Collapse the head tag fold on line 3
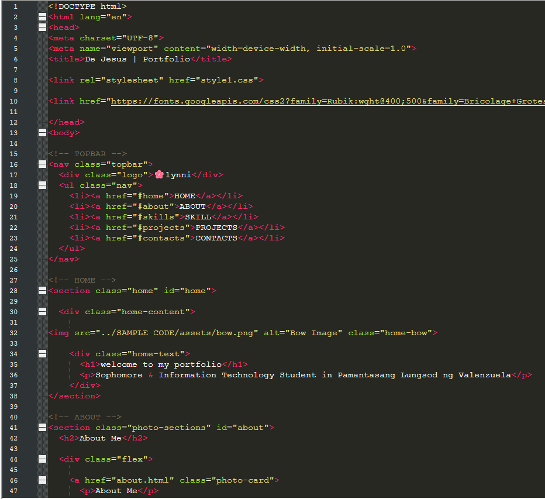 click(43, 27)
